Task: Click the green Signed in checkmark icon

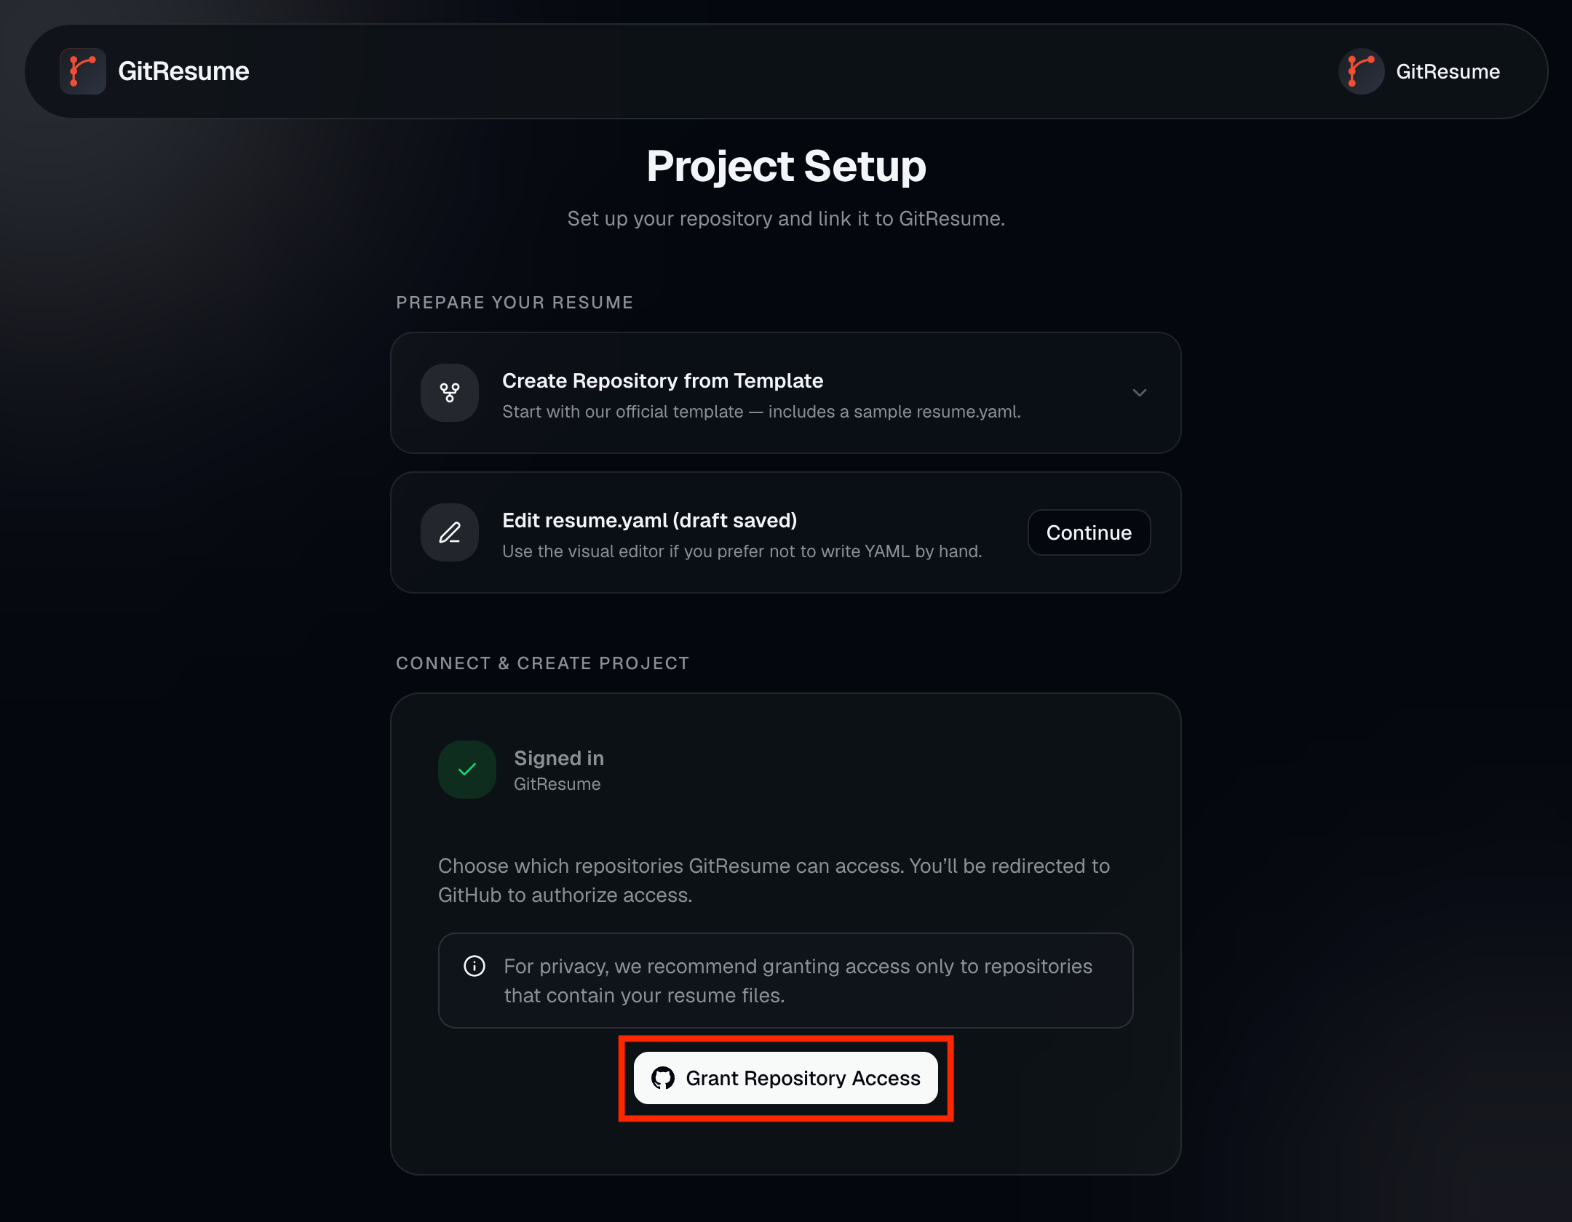Action: click(x=467, y=770)
